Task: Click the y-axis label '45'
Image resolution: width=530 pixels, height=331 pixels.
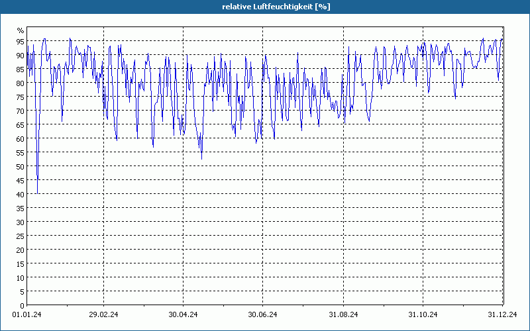Action: pyautogui.click(x=21, y=181)
